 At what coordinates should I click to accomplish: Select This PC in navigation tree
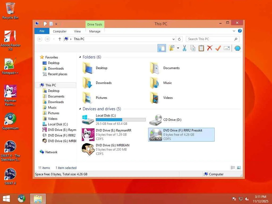(51, 85)
